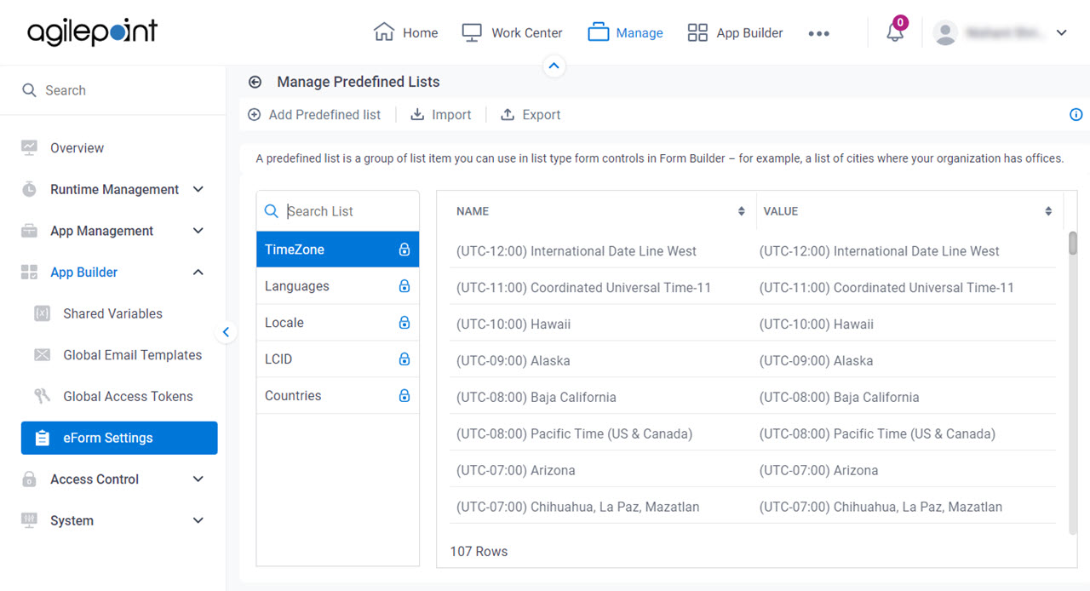Image resolution: width=1090 pixels, height=591 pixels.
Task: Open the info help icon
Action: click(x=1076, y=115)
